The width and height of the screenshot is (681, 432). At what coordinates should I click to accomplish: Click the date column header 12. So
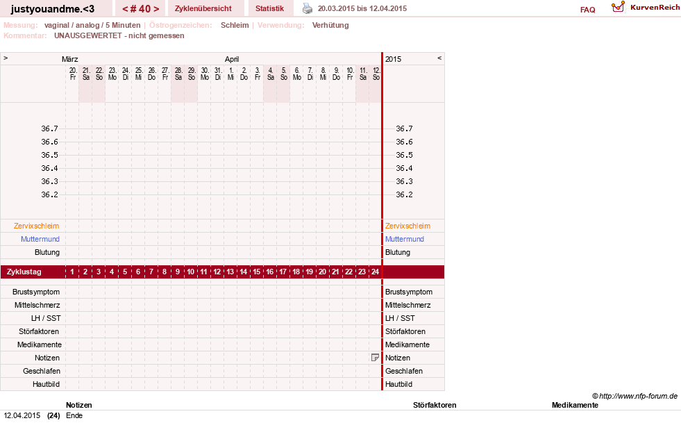(376, 74)
